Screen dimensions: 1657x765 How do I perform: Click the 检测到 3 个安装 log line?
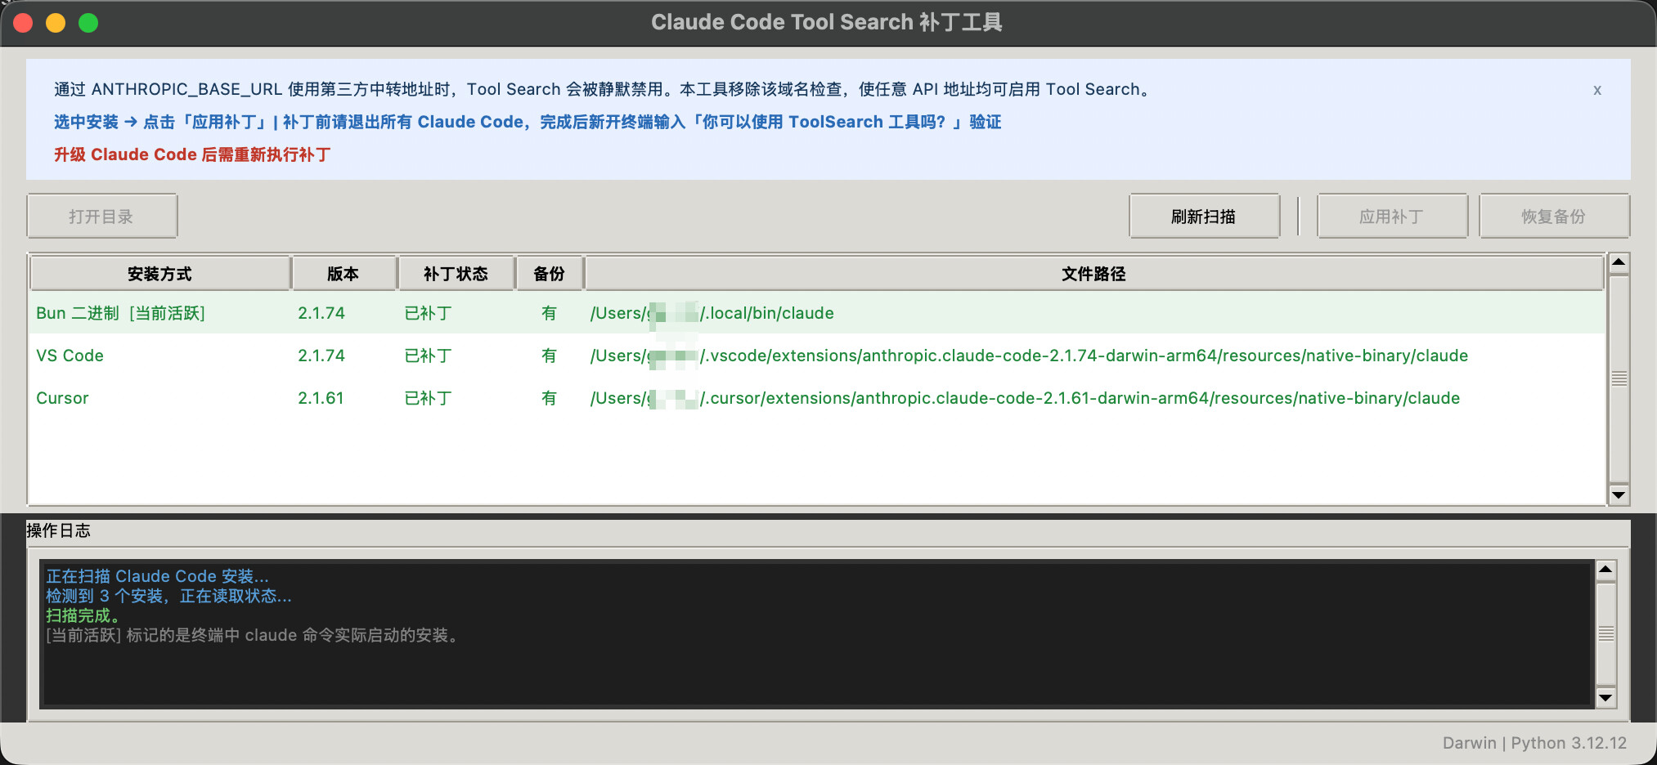point(168,596)
